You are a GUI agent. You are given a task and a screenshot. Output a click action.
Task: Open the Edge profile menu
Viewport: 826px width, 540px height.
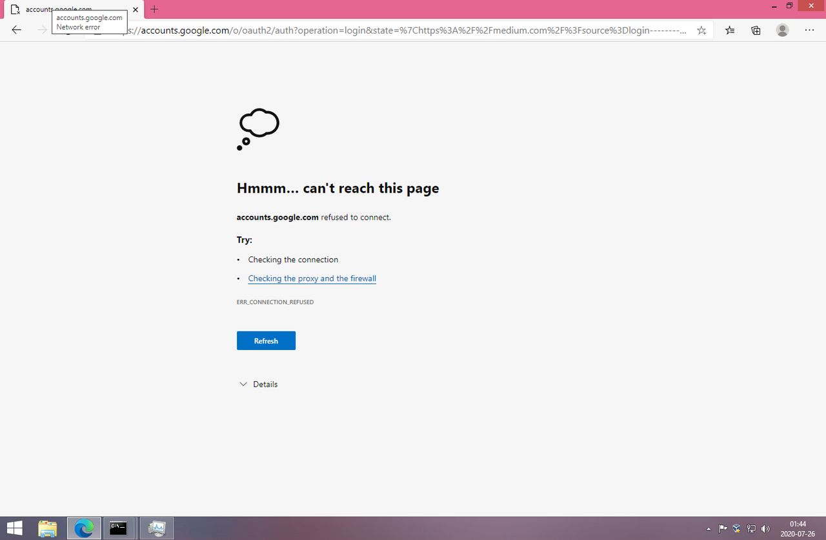pyautogui.click(x=782, y=30)
